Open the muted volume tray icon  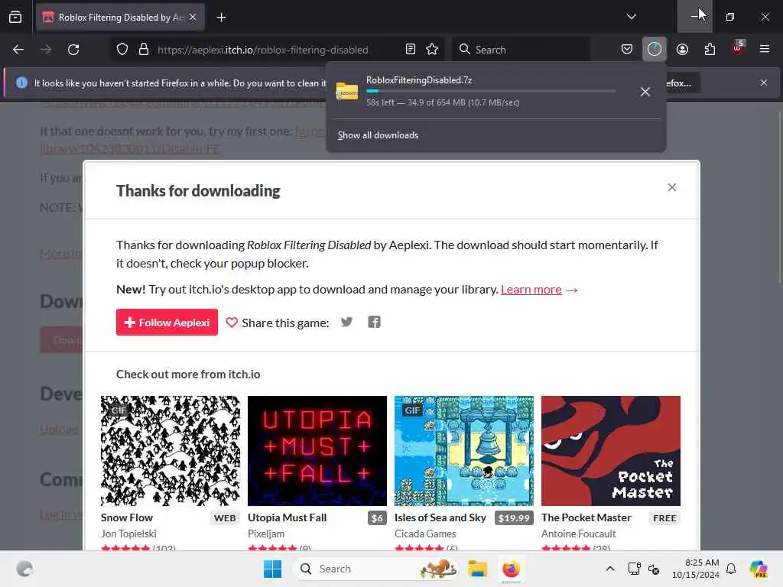654,569
